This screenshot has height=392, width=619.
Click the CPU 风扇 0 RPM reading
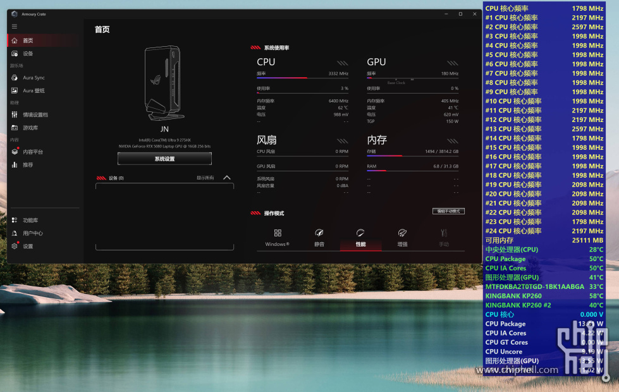click(302, 151)
